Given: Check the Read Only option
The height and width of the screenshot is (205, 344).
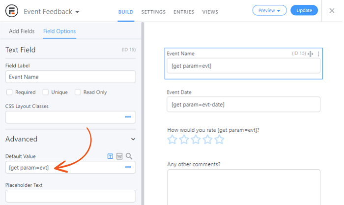Looking at the screenshot, I should coord(78,92).
